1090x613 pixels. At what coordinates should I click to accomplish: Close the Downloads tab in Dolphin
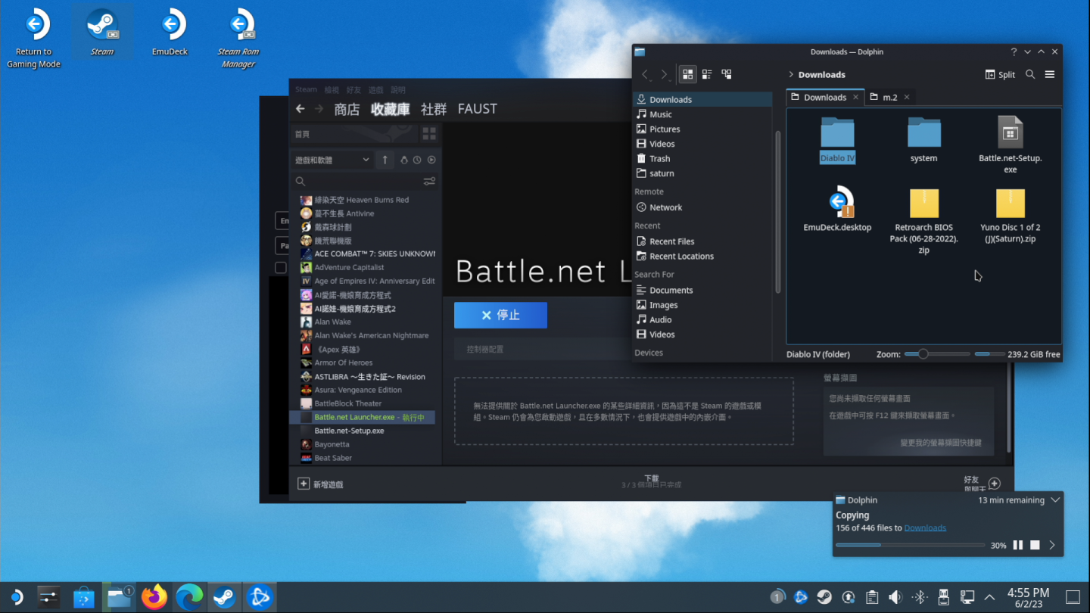coord(855,97)
